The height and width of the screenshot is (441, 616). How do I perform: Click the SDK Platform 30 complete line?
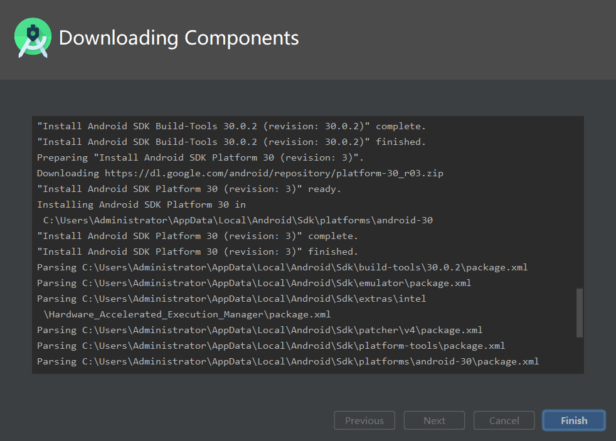pos(198,236)
